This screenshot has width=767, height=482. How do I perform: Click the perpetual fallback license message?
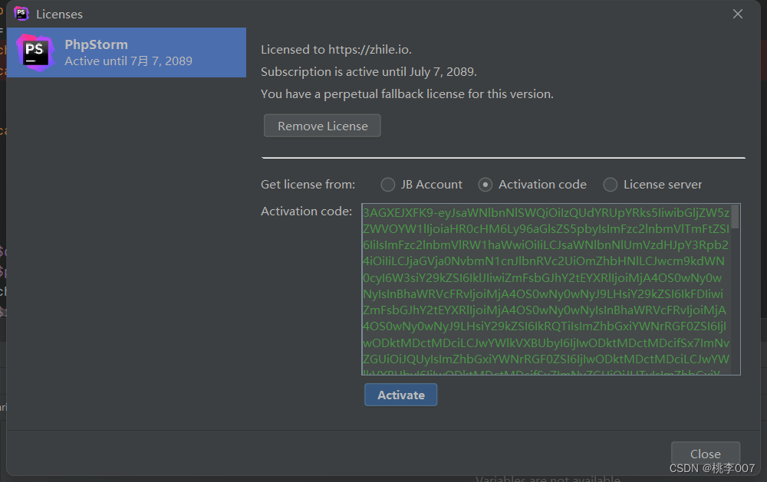pos(407,93)
